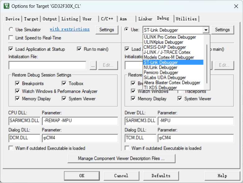Screen dimensions: 243x183
Task: Select the Listing tab
Action: (x=70, y=19)
